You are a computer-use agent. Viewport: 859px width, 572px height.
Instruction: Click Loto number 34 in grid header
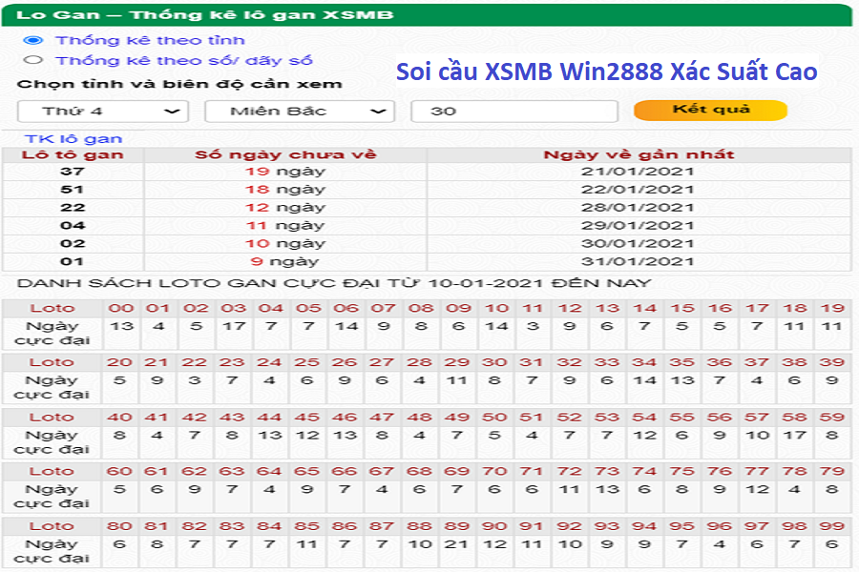(x=644, y=362)
